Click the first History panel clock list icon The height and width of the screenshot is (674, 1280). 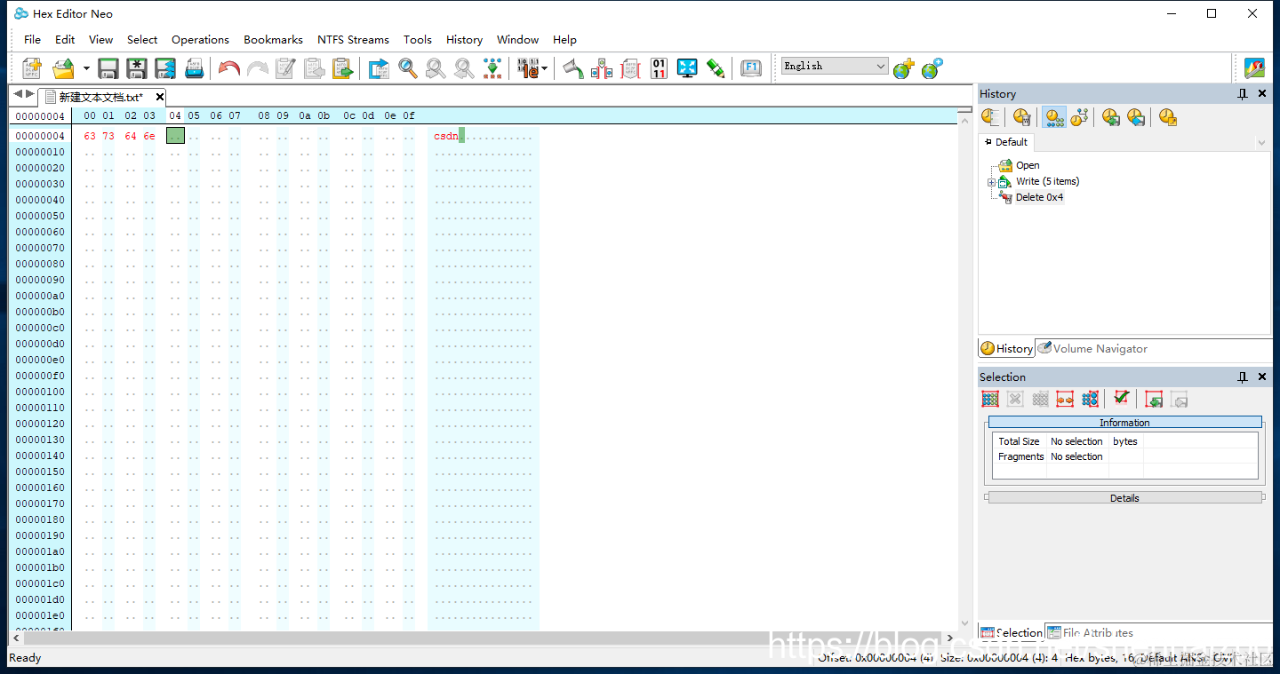pos(991,117)
